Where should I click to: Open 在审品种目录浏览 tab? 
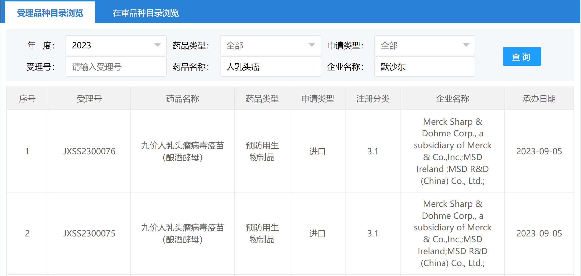(x=146, y=13)
